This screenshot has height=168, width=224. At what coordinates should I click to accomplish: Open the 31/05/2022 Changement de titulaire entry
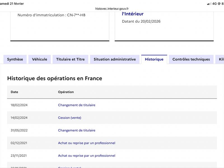(76, 130)
